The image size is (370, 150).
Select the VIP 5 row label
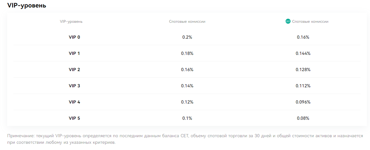[74, 118]
